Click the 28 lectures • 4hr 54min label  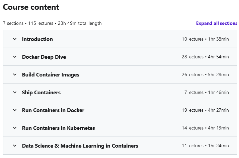pyautogui.click(x=205, y=57)
